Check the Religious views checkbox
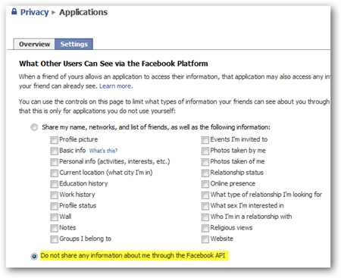The width and height of the screenshot is (341, 278). (205, 228)
